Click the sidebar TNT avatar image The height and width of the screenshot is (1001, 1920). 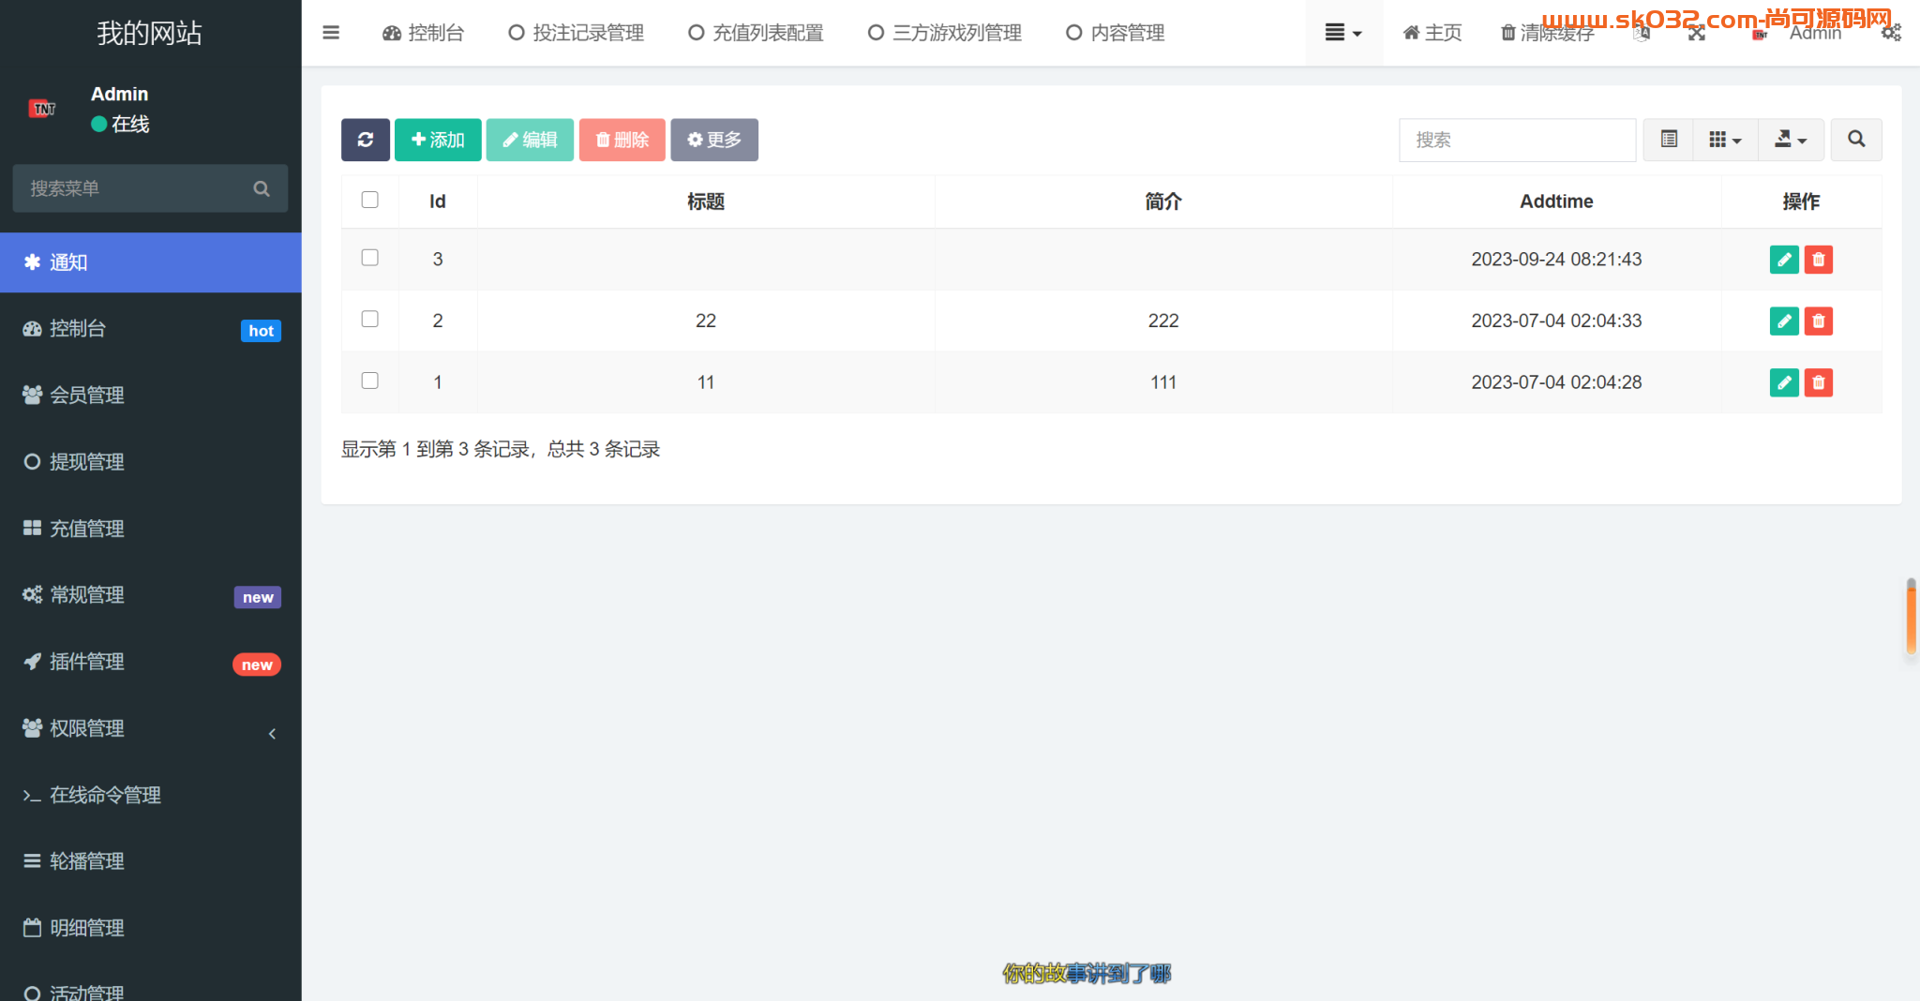(43, 109)
